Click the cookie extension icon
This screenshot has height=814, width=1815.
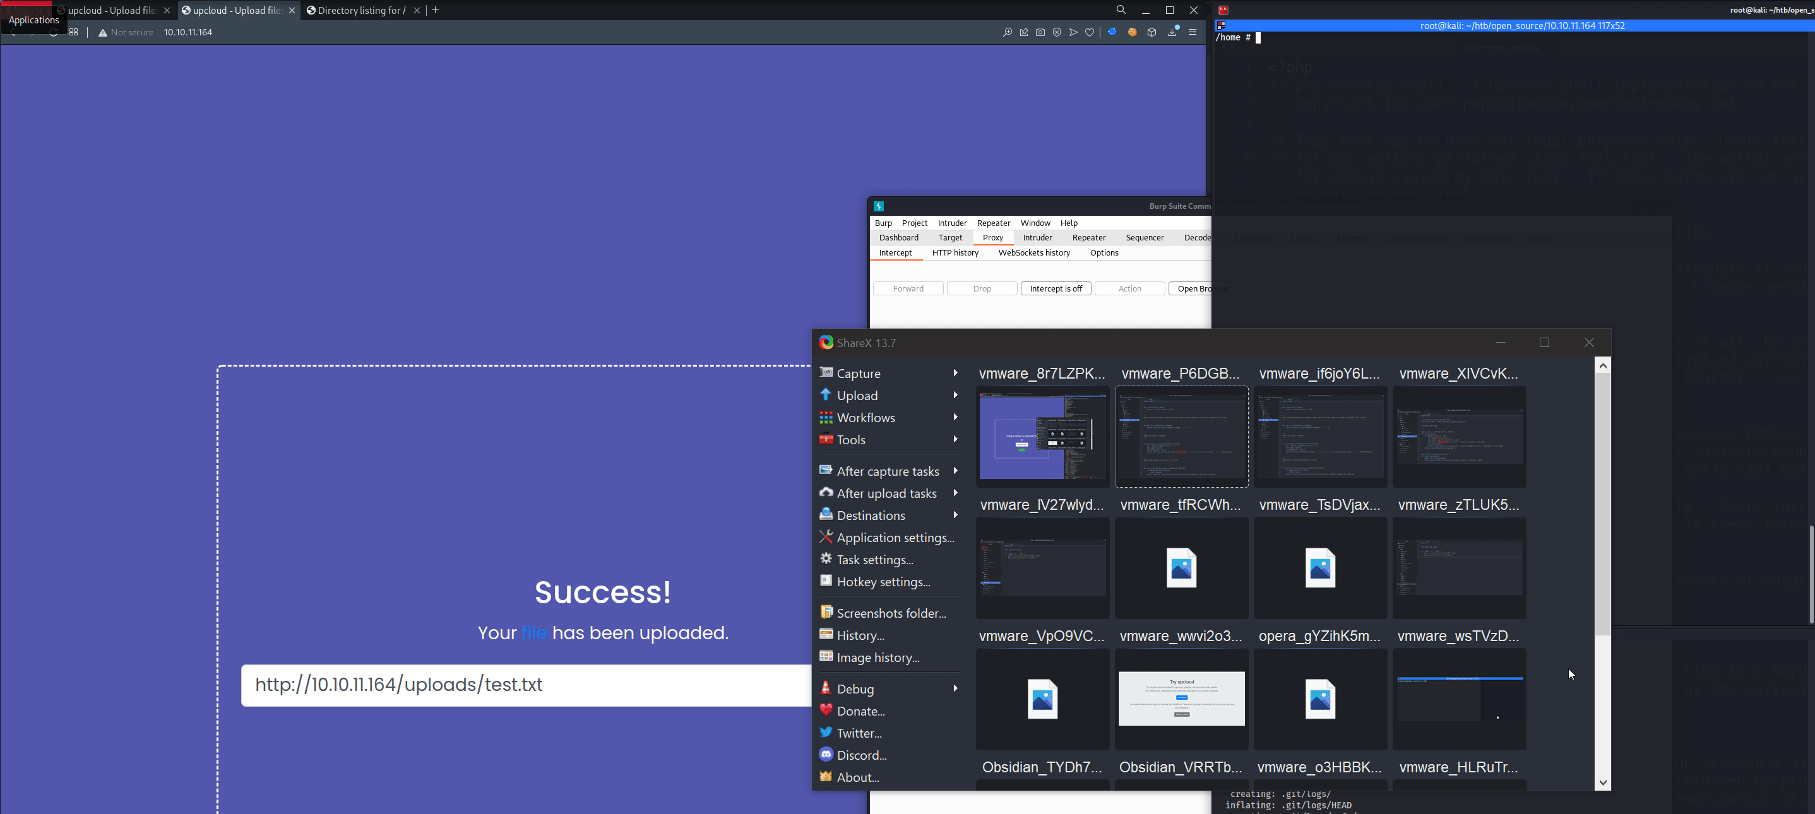click(x=1133, y=32)
